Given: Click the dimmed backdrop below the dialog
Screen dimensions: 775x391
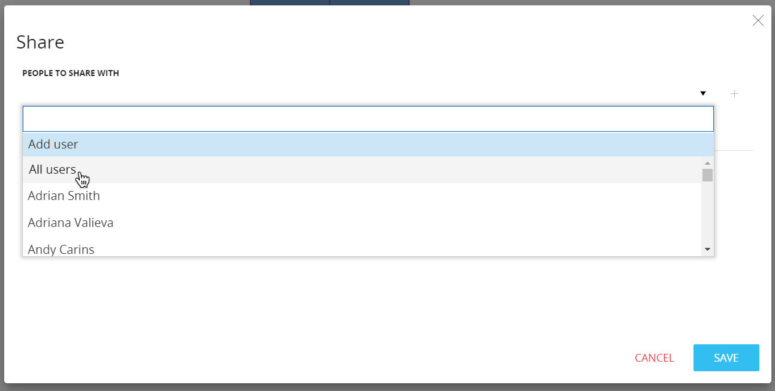Looking at the screenshot, I should 387,387.
